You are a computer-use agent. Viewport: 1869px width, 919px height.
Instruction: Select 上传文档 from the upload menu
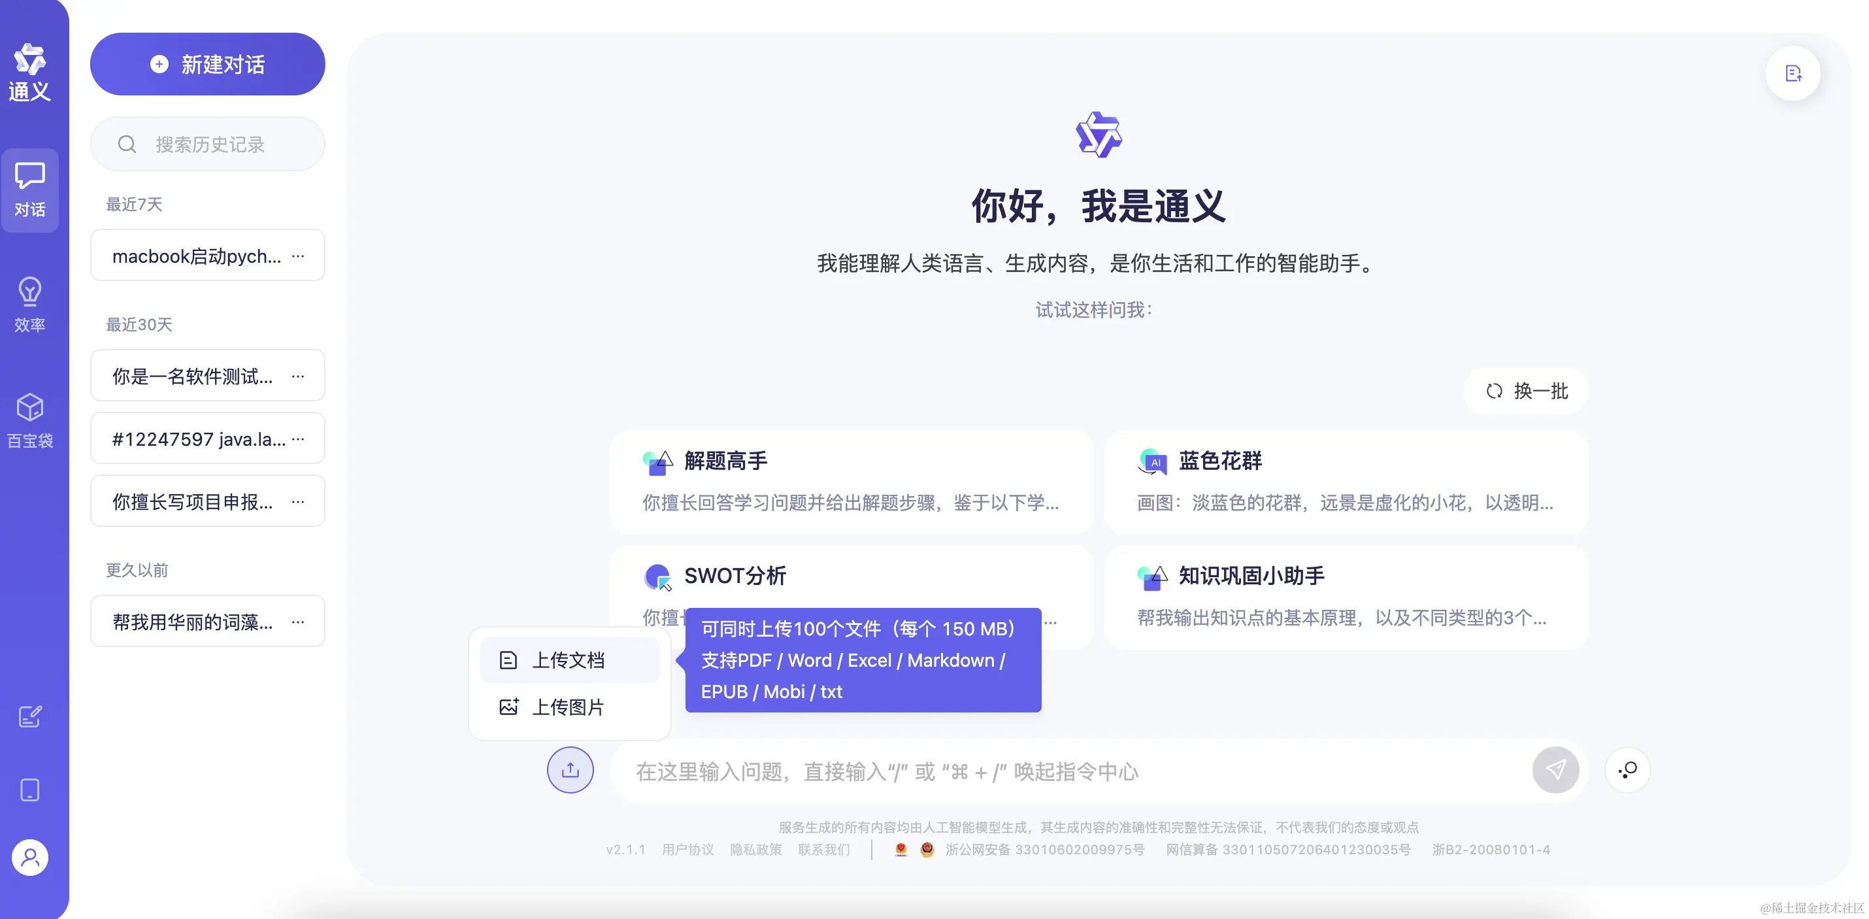pyautogui.click(x=568, y=660)
